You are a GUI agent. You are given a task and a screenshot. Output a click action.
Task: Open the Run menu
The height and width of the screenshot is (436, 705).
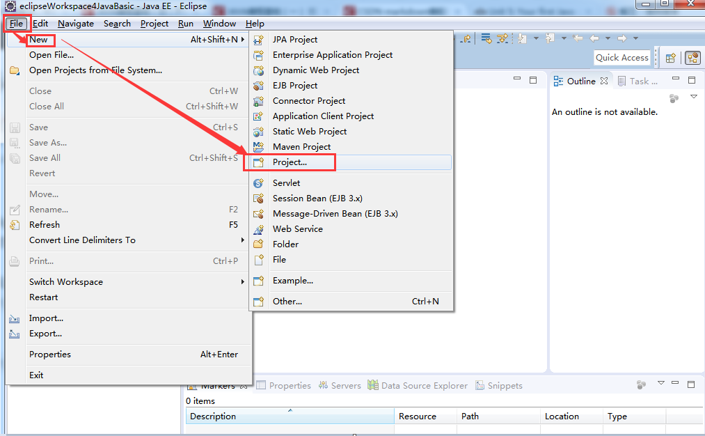(x=185, y=24)
